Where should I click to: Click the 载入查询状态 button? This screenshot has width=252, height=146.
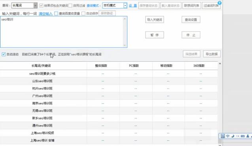(171, 6)
